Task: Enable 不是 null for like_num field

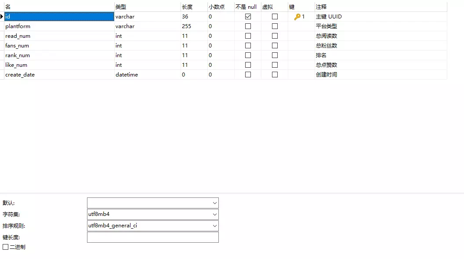Action: point(248,65)
